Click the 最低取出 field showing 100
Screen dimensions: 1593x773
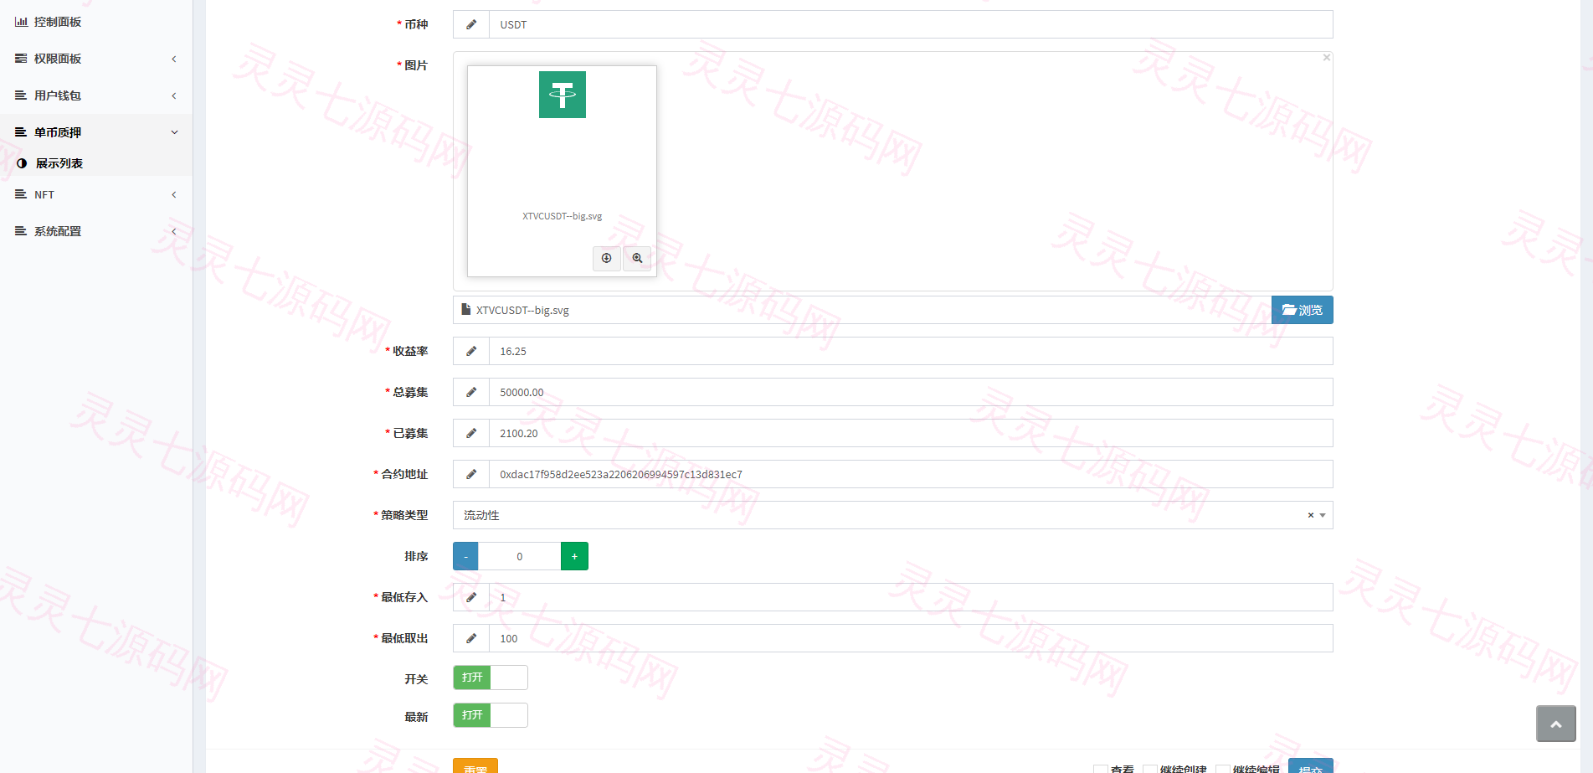[x=911, y=638]
